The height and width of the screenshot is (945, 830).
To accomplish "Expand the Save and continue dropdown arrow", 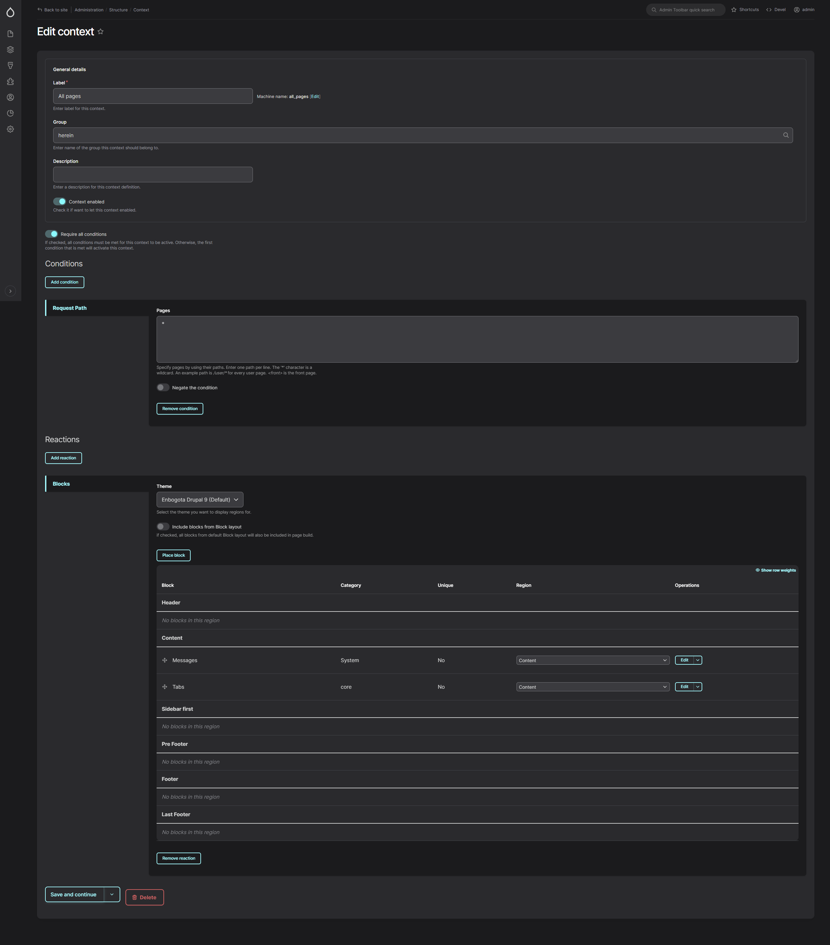I will click(112, 894).
